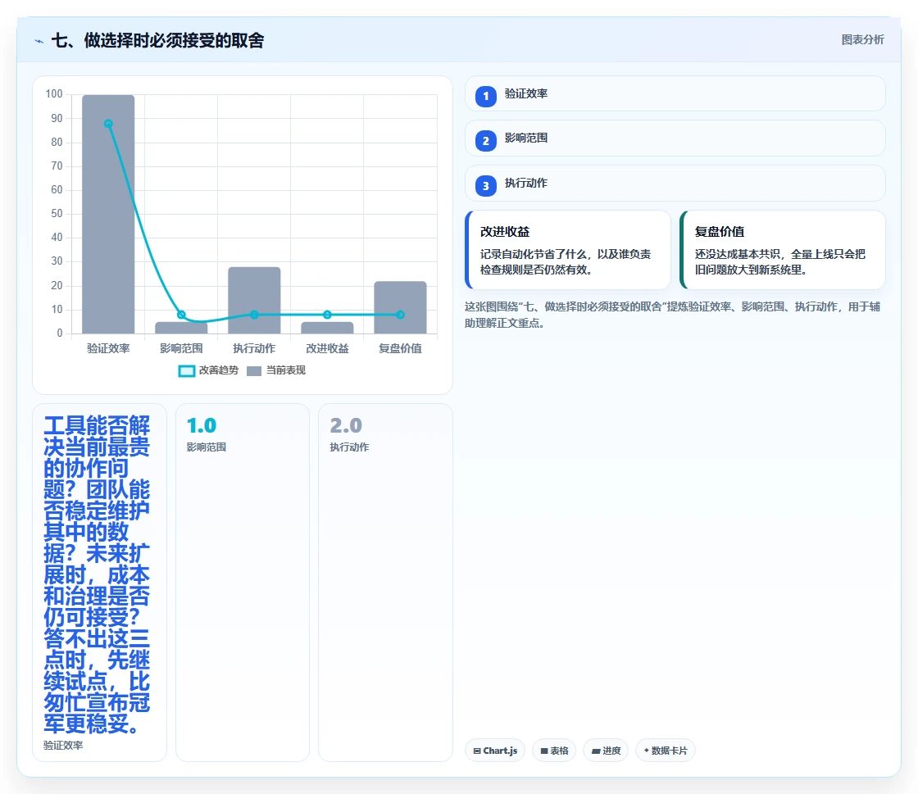The image size is (918, 794).
Task: Click the chart caption beginning 这张图围绕
Action: tap(673, 315)
